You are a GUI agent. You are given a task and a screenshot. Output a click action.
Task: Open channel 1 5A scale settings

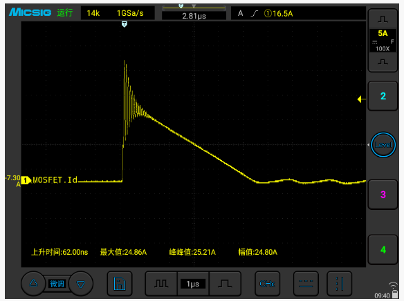click(x=383, y=40)
